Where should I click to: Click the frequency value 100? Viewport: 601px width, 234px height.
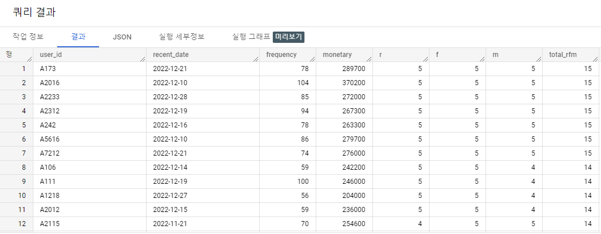(288, 182)
